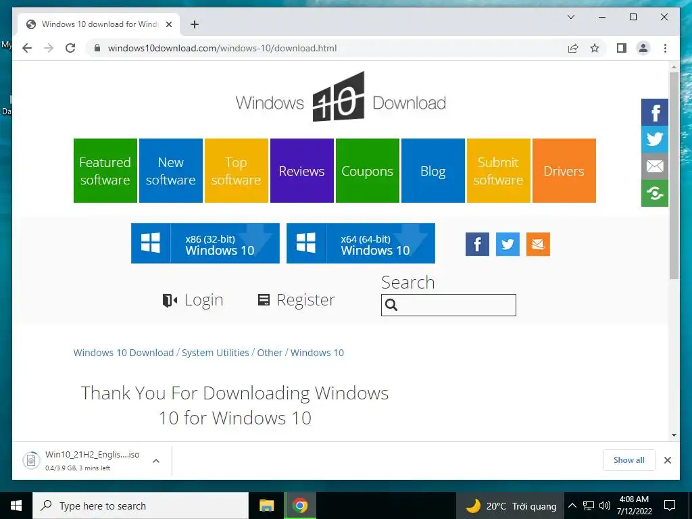Open the Top software tile
Image resolution: width=692 pixels, height=519 pixels.
click(x=236, y=171)
